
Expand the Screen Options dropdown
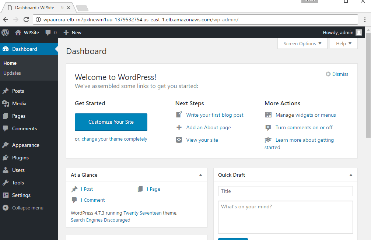[302, 43]
